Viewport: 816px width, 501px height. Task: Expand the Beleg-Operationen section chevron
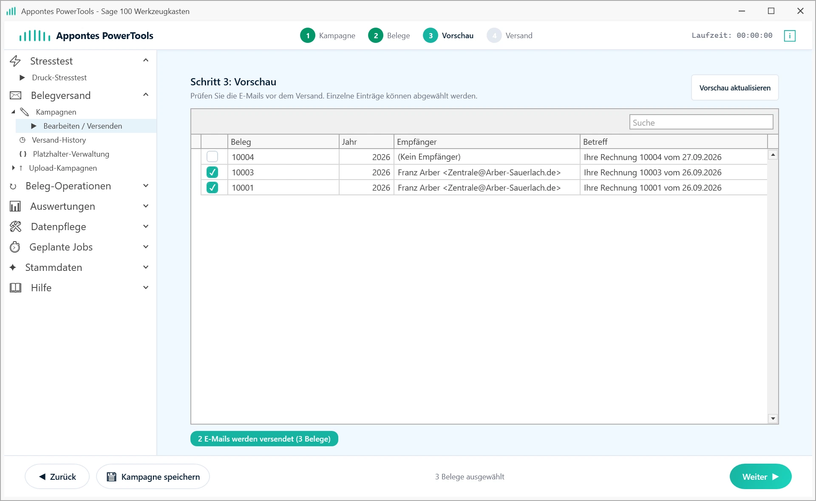pyautogui.click(x=146, y=186)
